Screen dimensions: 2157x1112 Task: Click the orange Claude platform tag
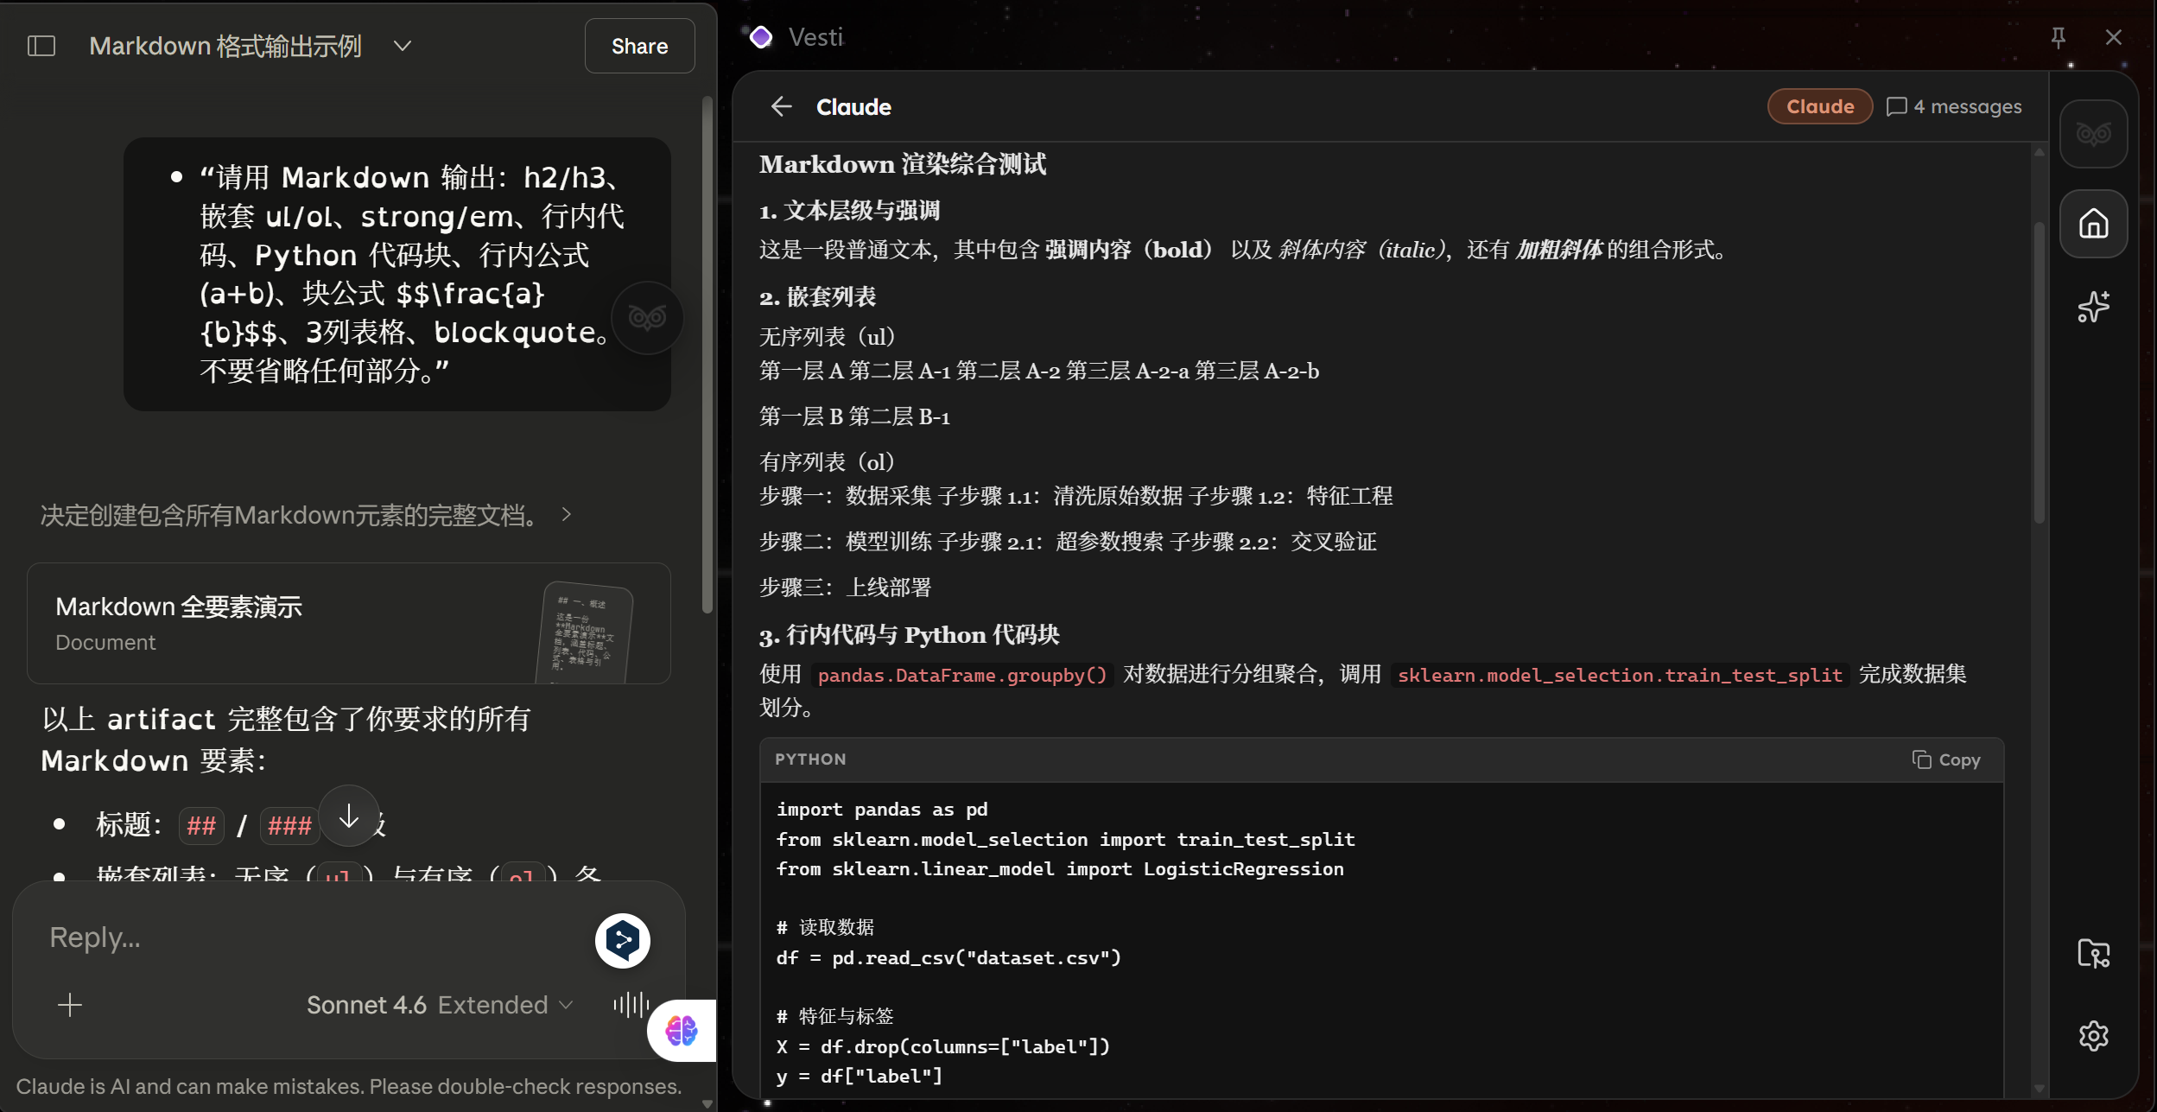[1820, 106]
